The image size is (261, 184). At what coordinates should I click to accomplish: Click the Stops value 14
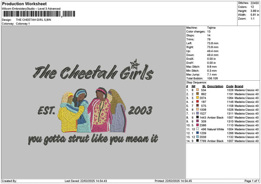(x=209, y=36)
